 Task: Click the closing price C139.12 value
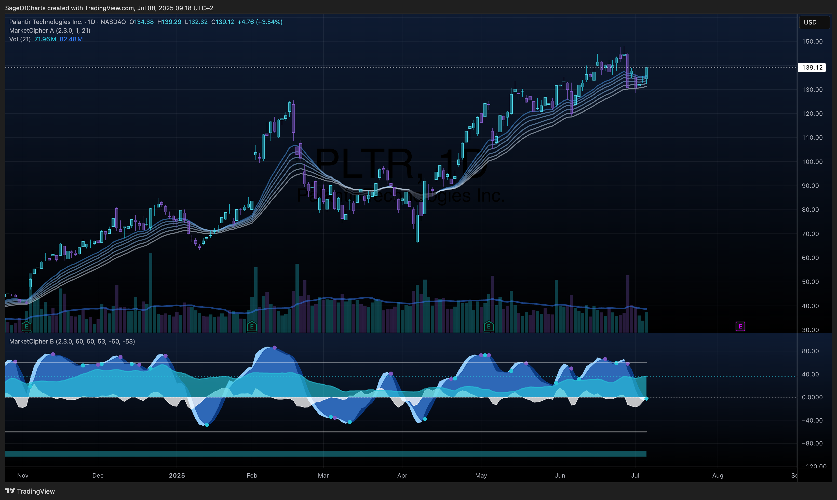(222, 22)
